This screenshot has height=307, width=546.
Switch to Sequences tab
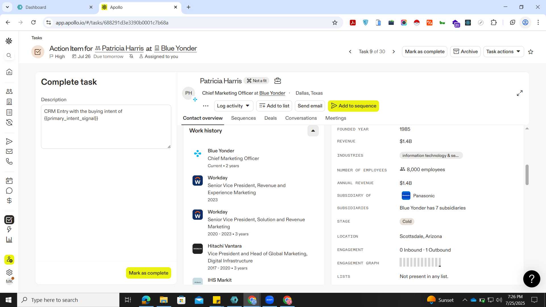click(x=243, y=118)
